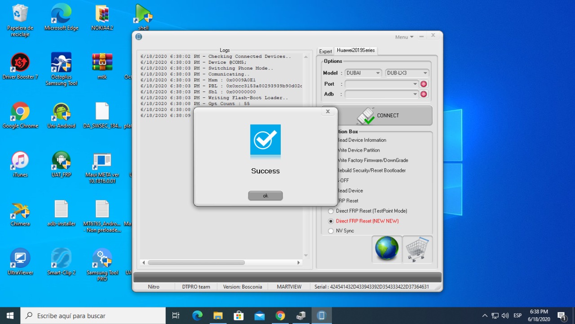The image size is (575, 324).
Task: Click the Windows Start button
Action: [x=10, y=315]
